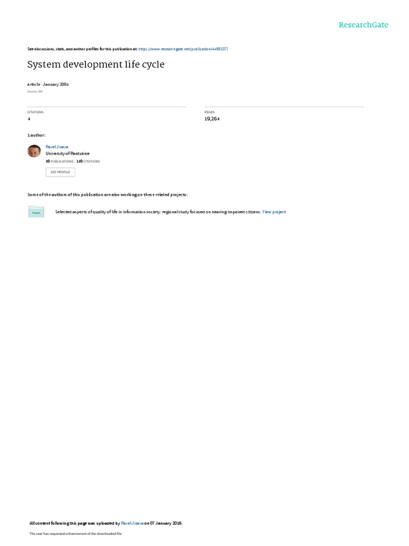Click the 38 PUBLICATIONS stat
The height and width of the screenshot is (546, 409).
(60, 162)
